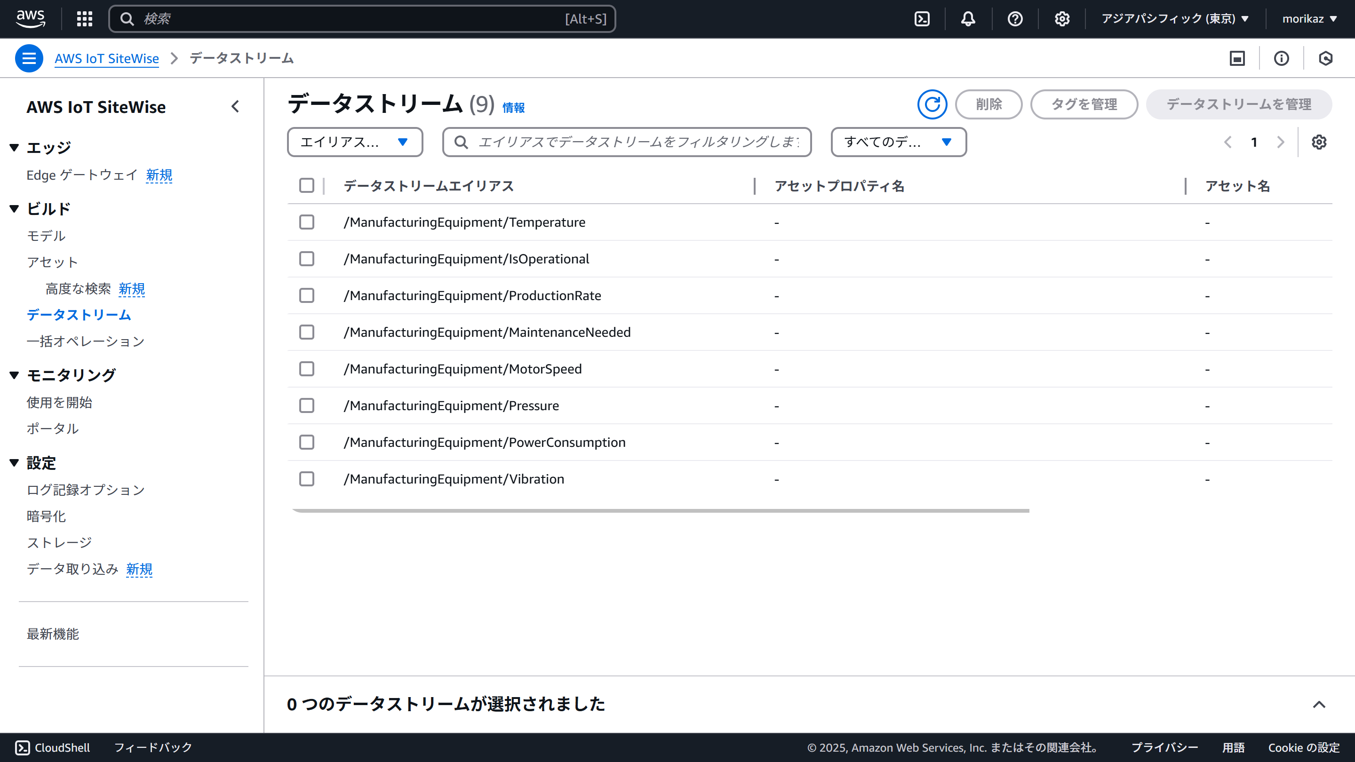Open the info panel icon
Viewport: 1355px width, 762px height.
coord(1281,58)
